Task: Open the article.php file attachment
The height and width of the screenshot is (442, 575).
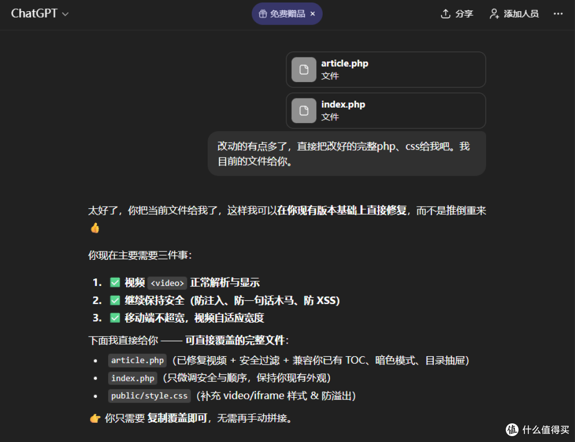Action: tap(386, 70)
